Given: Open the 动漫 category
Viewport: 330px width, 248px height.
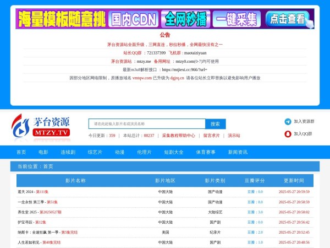Looking at the screenshot, I should [x=119, y=152].
